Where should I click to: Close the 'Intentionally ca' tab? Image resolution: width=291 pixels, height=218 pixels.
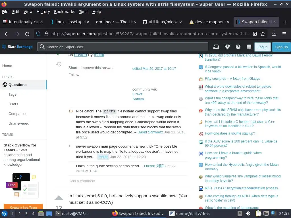[41, 22]
